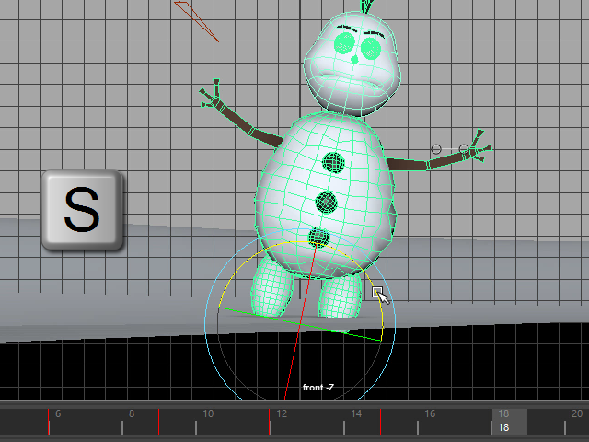
Task: Select the small circle controller by the right arm
Action: pyautogui.click(x=436, y=148)
